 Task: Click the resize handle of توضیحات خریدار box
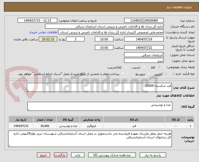pos(9,146)
